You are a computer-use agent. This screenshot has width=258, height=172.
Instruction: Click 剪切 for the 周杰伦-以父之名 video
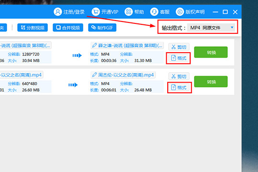coord(179,76)
